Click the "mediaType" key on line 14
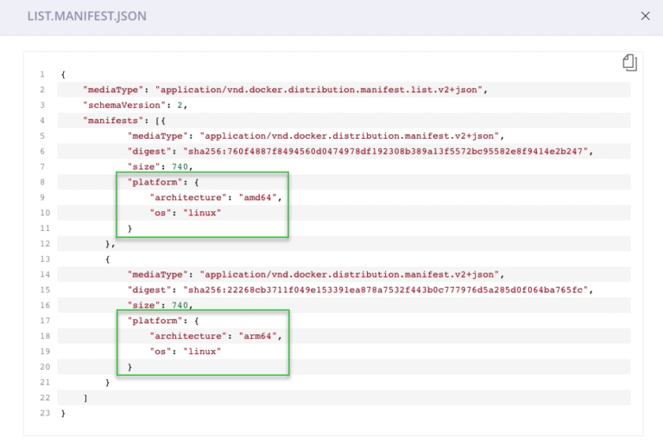 (x=158, y=274)
